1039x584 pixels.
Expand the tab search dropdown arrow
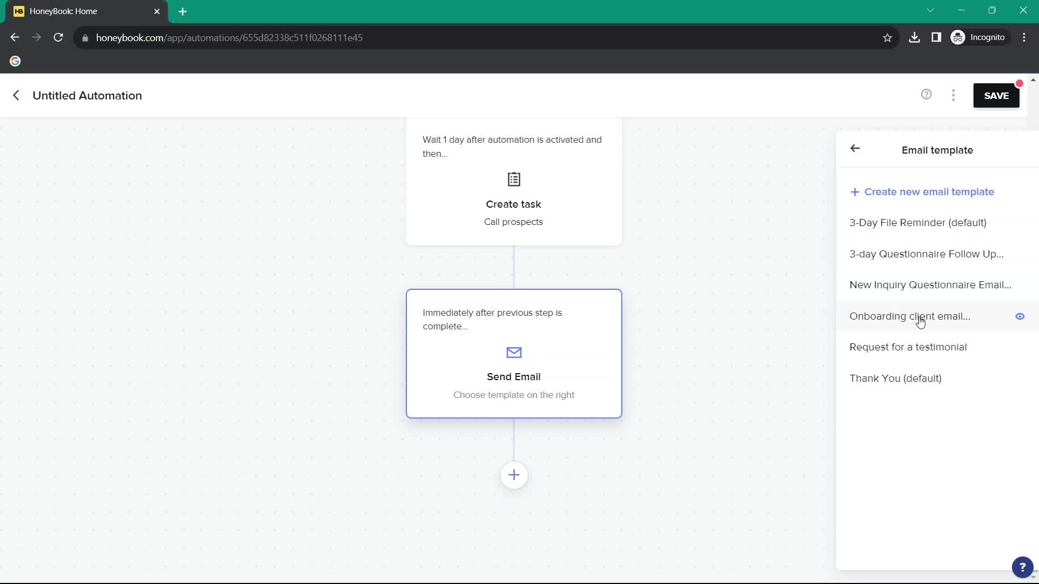930,10
